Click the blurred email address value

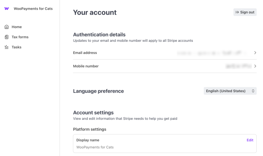coord(212,53)
